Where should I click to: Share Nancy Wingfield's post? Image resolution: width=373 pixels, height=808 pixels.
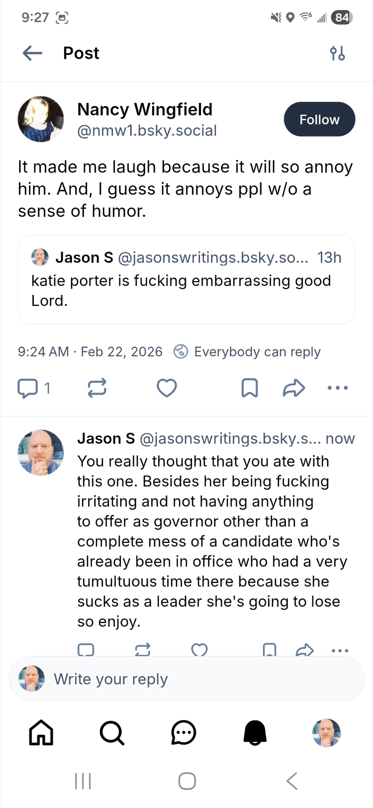point(293,388)
